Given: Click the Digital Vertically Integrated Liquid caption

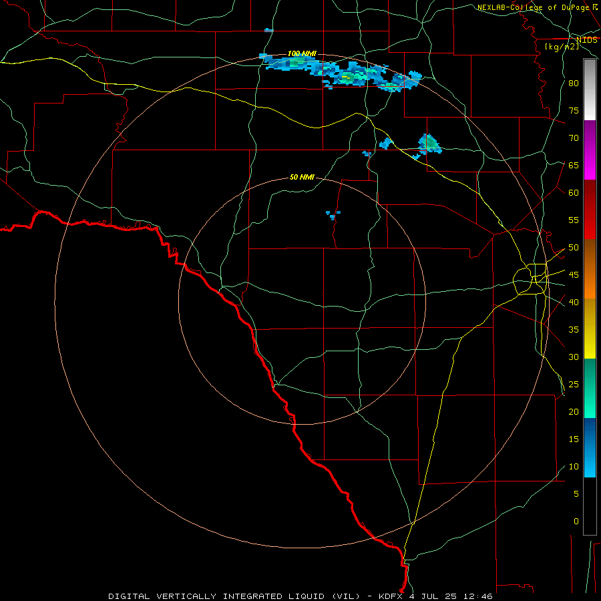Looking at the screenshot, I should click(x=300, y=596).
